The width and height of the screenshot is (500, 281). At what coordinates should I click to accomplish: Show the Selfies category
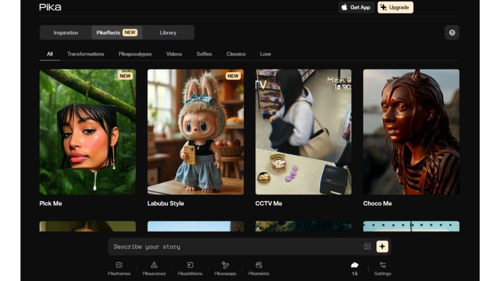click(204, 54)
